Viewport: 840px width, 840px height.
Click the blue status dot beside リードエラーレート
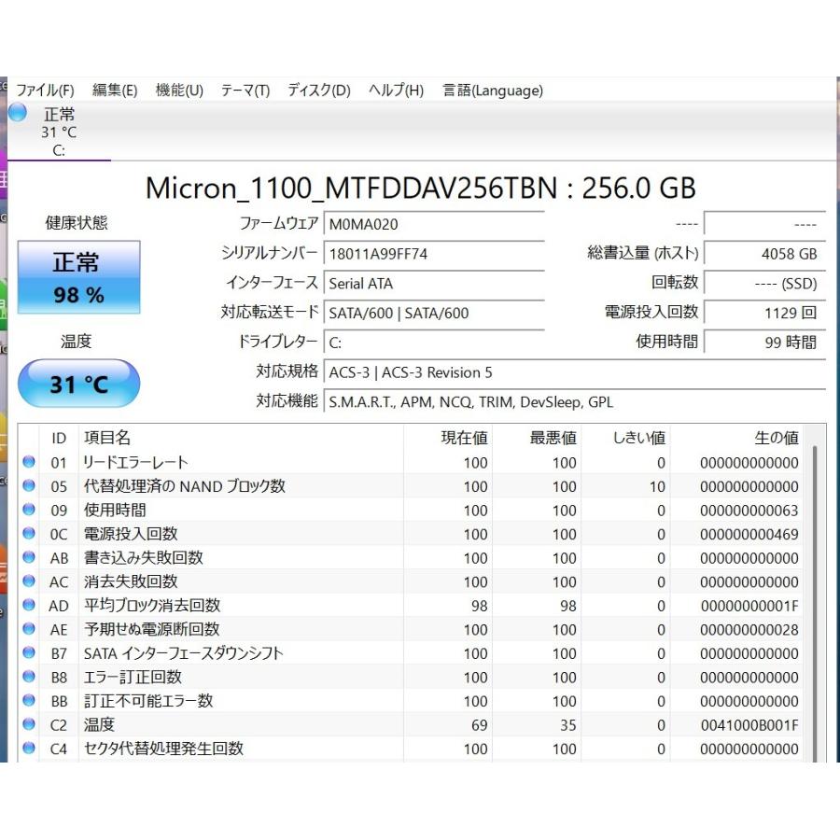29,462
